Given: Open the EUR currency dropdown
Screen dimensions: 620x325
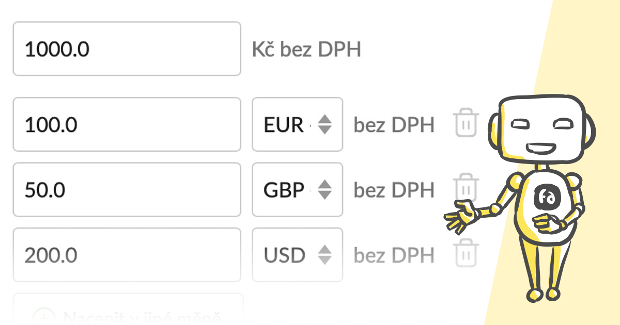Looking at the screenshot, I should 297,124.
